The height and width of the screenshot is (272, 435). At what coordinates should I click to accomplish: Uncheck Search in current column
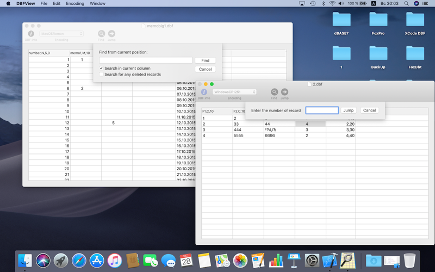pos(102,69)
